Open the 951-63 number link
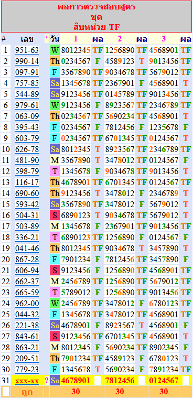Image resolution: width=193 pixels, height=399 pixels. pyautogui.click(x=27, y=50)
